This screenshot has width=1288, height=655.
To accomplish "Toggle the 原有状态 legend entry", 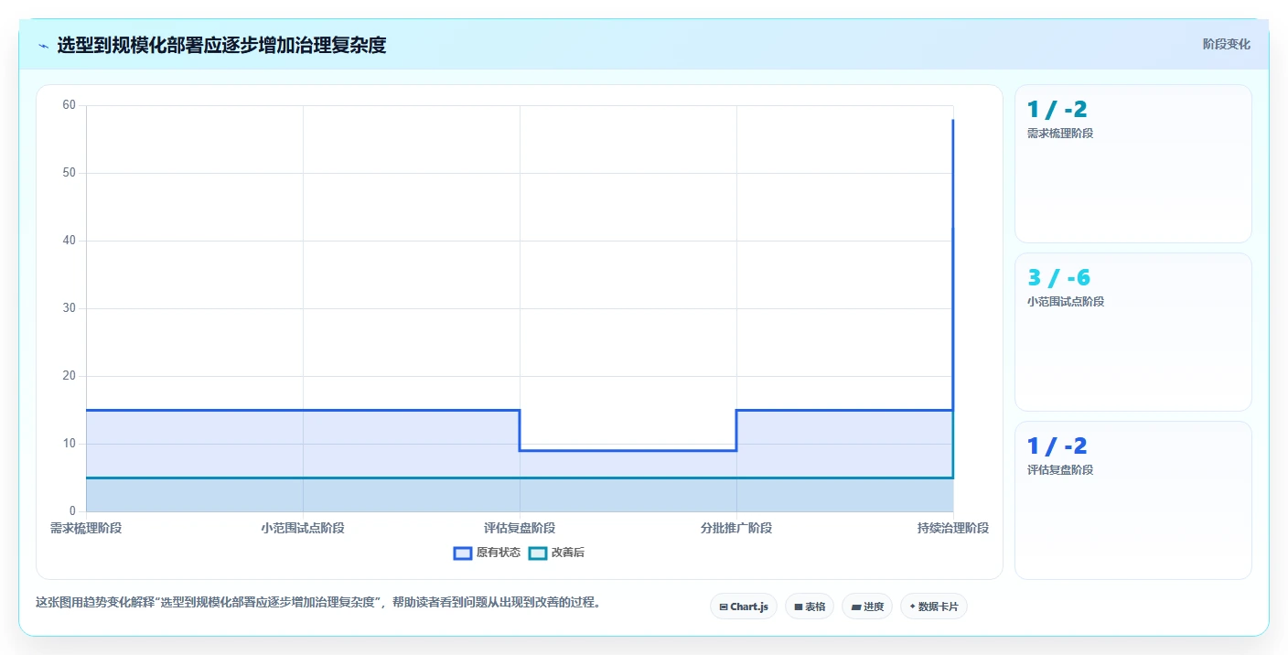I will tap(488, 553).
